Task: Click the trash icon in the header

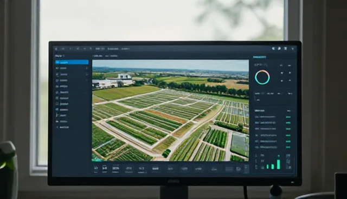Action: tap(286, 48)
